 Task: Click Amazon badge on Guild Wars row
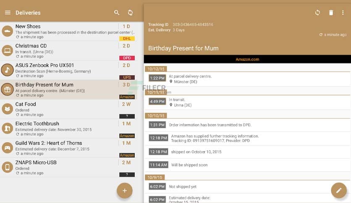click(127, 155)
